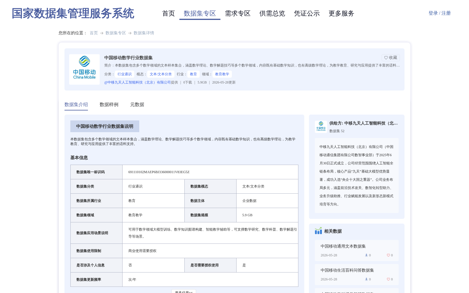
Task: Click the 收藏 button
Action: point(391,58)
